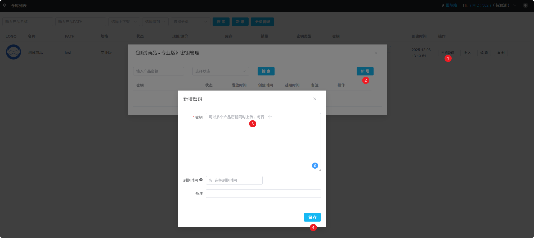Click the 测试商品 product logo
The image size is (534, 238).
14,52
